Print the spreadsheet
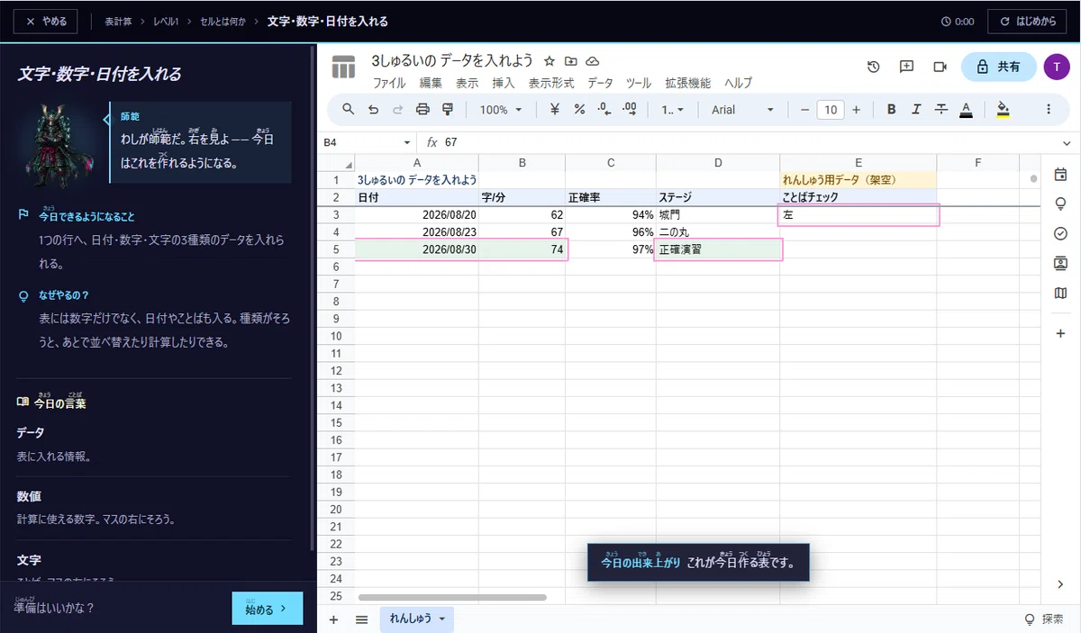Screen dimensions: 1081x633 [422, 110]
